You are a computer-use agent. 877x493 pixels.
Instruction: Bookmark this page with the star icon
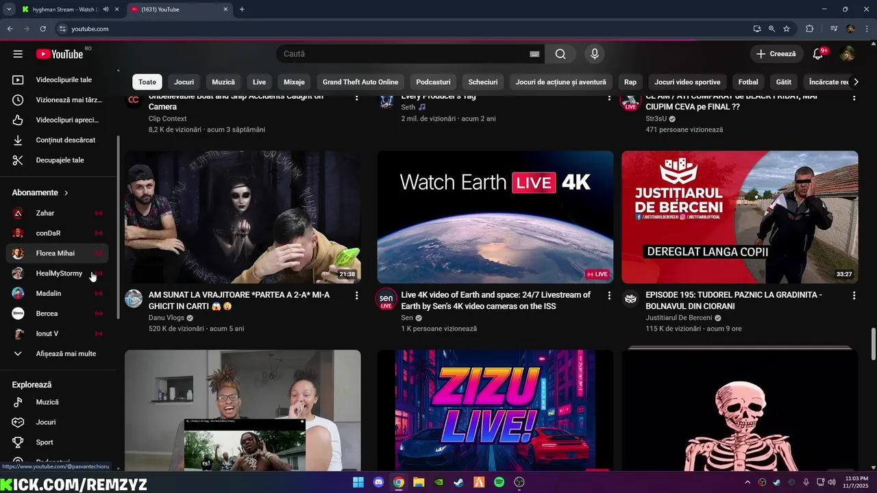(787, 29)
